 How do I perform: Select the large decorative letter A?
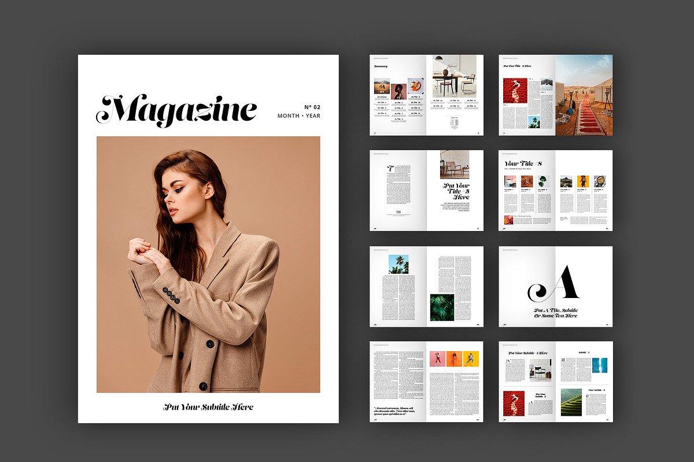pyautogui.click(x=554, y=284)
